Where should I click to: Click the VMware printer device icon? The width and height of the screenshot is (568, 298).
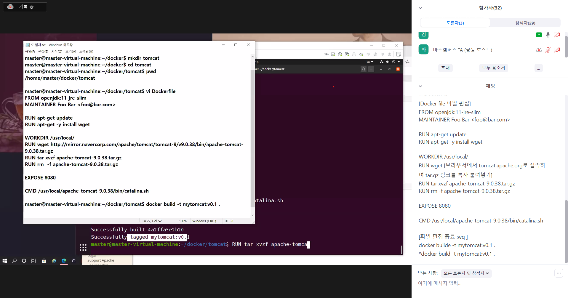[x=354, y=54]
